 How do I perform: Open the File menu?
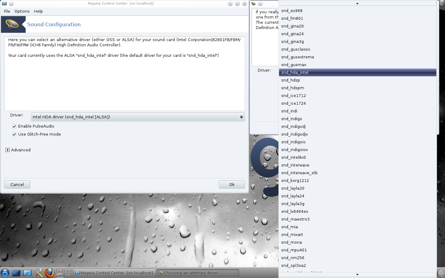[7, 11]
